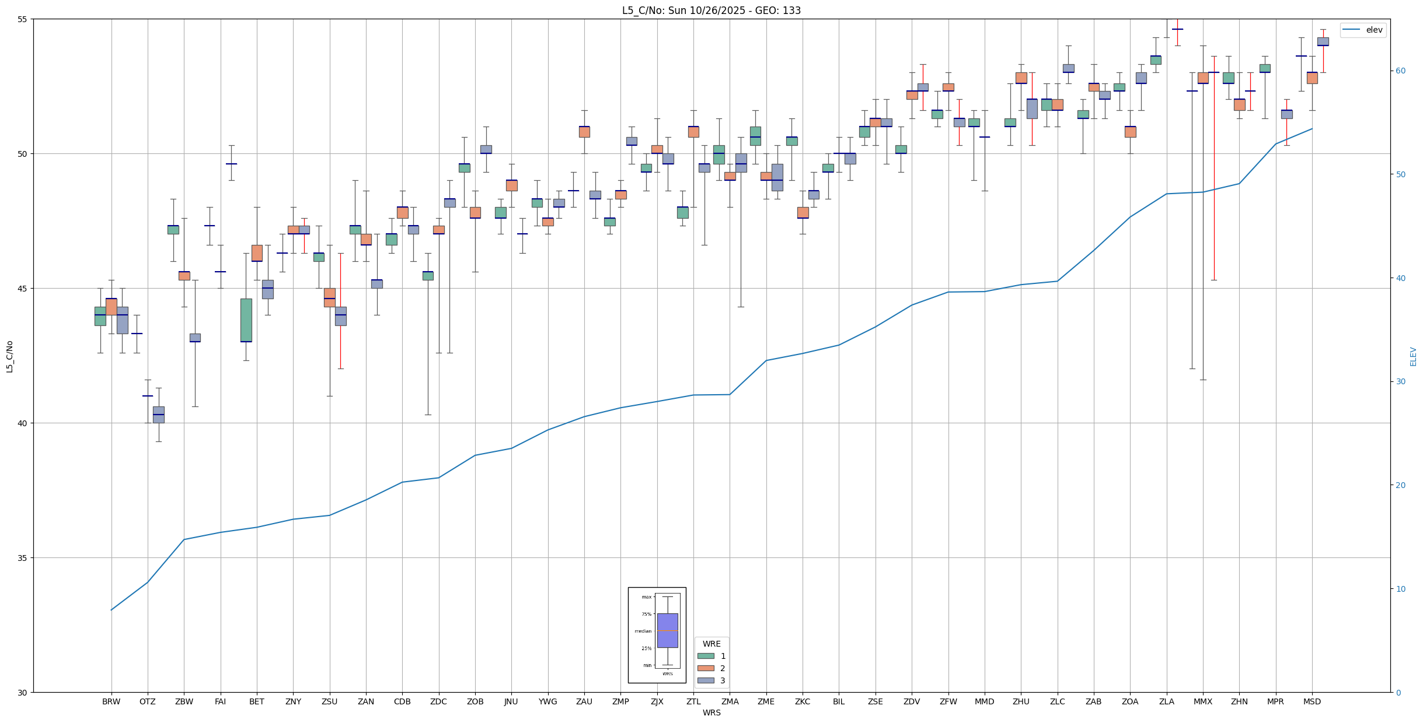Click the boxplot explanation inset diagram
Image resolution: width=1423 pixels, height=723 pixels.
[x=657, y=635]
